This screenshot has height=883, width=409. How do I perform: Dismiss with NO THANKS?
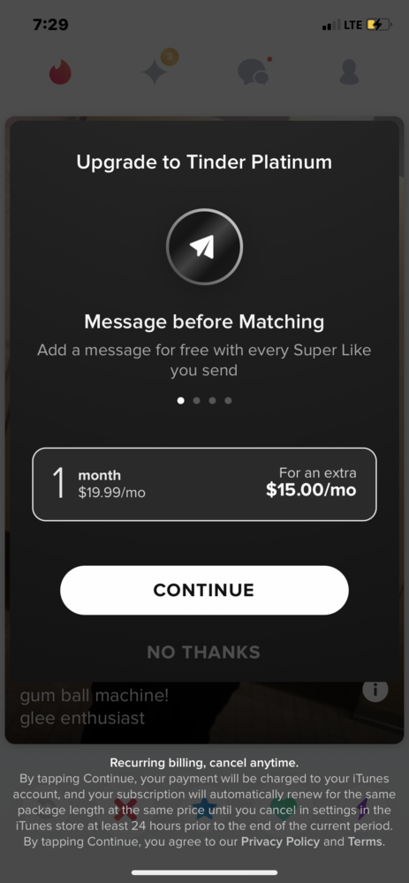[203, 653]
